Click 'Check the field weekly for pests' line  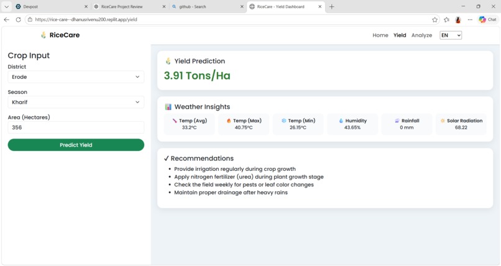244,185
